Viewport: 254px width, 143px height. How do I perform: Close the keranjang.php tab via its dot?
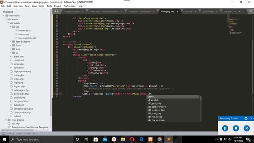(x=177, y=12)
